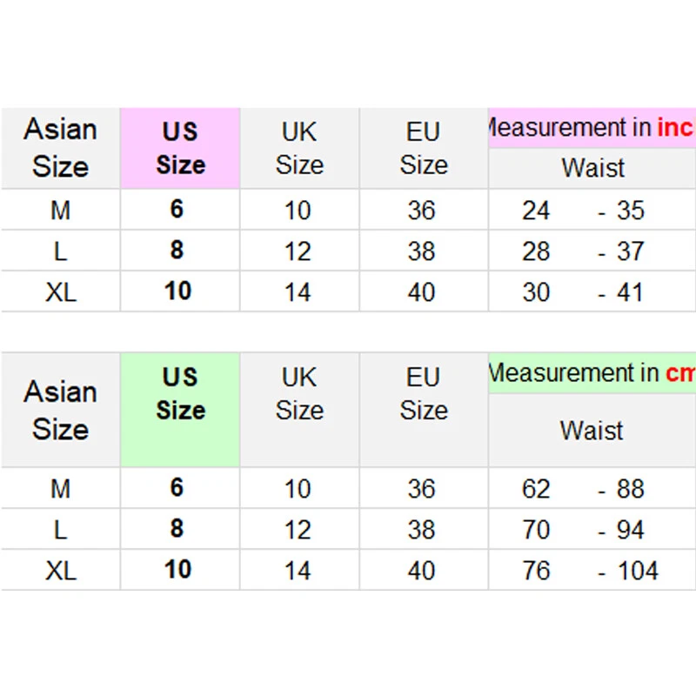Select the Measurement in inches heading
Image resolution: width=696 pixels, height=696 pixels.
[x=592, y=128]
